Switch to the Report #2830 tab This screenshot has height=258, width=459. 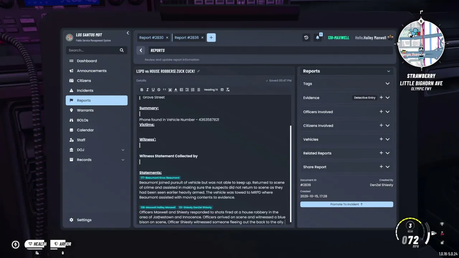coord(151,38)
